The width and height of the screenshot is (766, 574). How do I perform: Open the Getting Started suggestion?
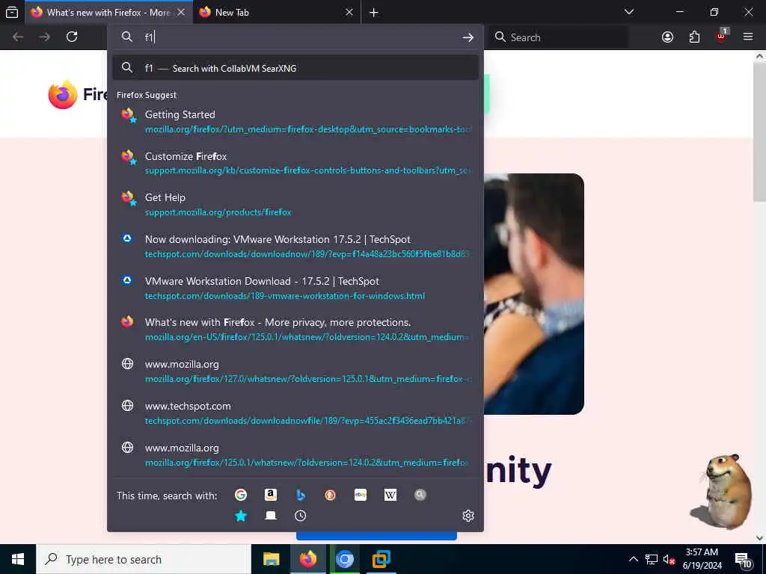pos(295,122)
